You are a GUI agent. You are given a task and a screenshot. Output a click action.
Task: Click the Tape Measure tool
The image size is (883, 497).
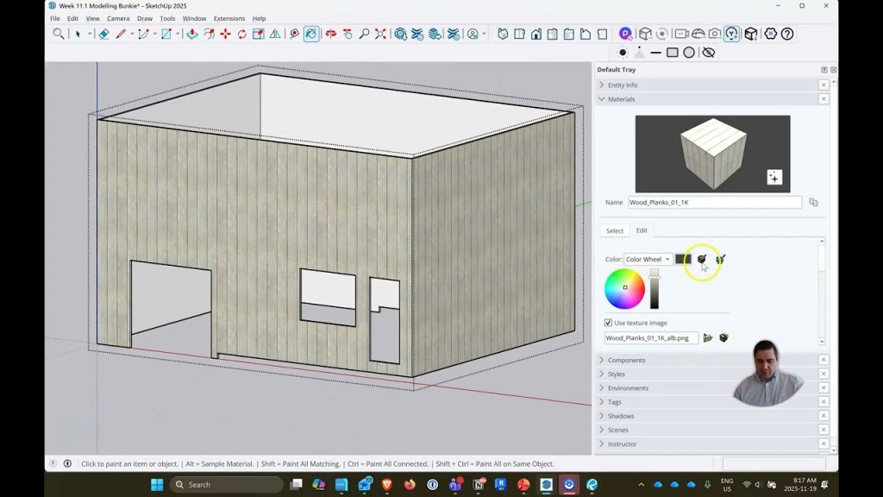click(x=294, y=34)
